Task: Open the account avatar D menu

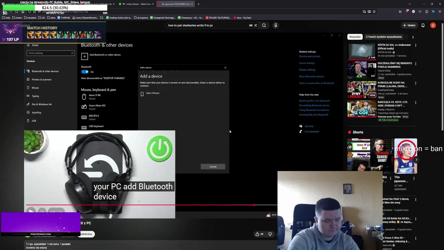Action: click(433, 25)
